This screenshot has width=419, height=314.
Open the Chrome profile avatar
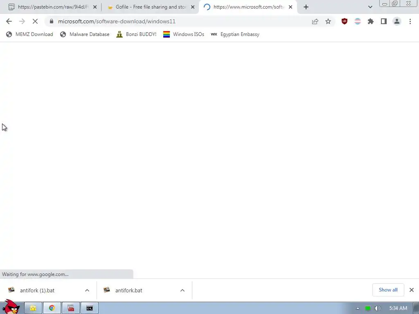[397, 21]
